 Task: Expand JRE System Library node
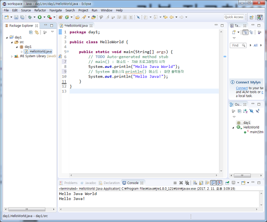click(12, 57)
